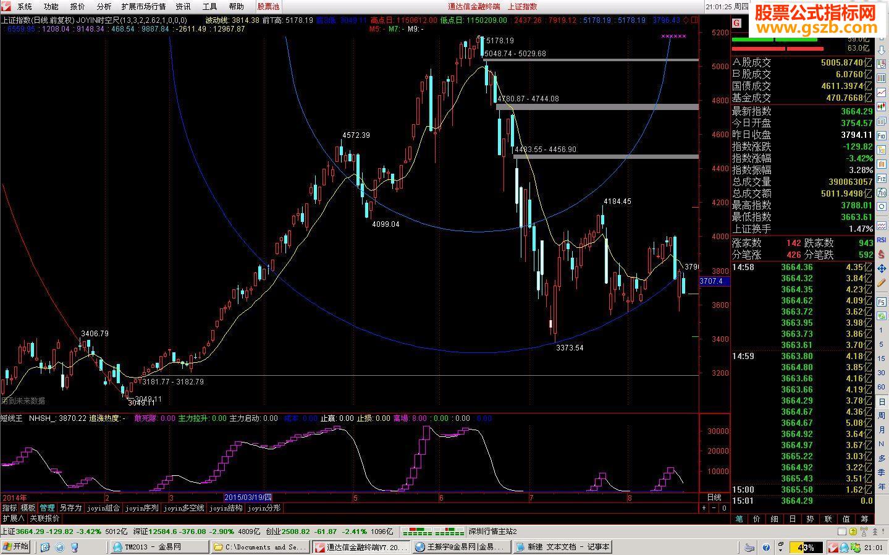Open the 报价 menu
The image size is (889, 555).
[78, 7]
